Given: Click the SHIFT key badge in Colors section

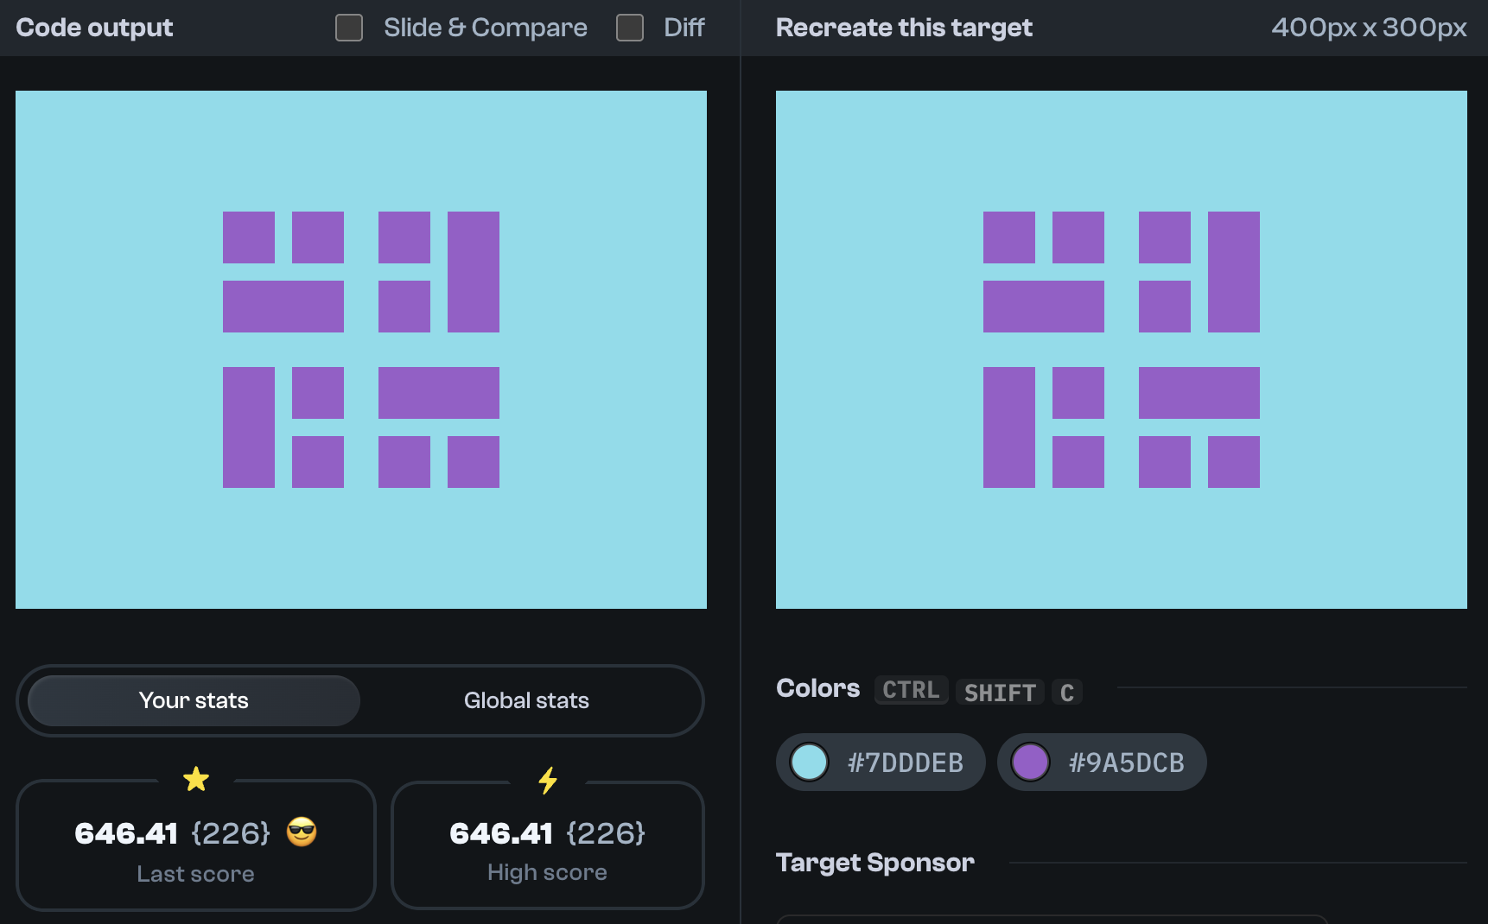Looking at the screenshot, I should pyautogui.click(x=999, y=692).
